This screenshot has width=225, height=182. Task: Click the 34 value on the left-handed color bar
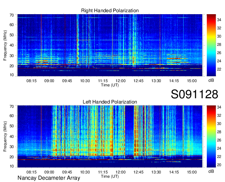[x=219, y=107]
